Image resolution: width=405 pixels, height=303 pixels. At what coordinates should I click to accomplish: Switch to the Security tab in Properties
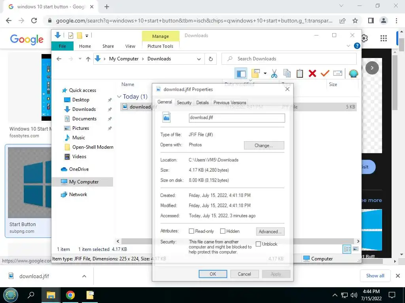[184, 103]
